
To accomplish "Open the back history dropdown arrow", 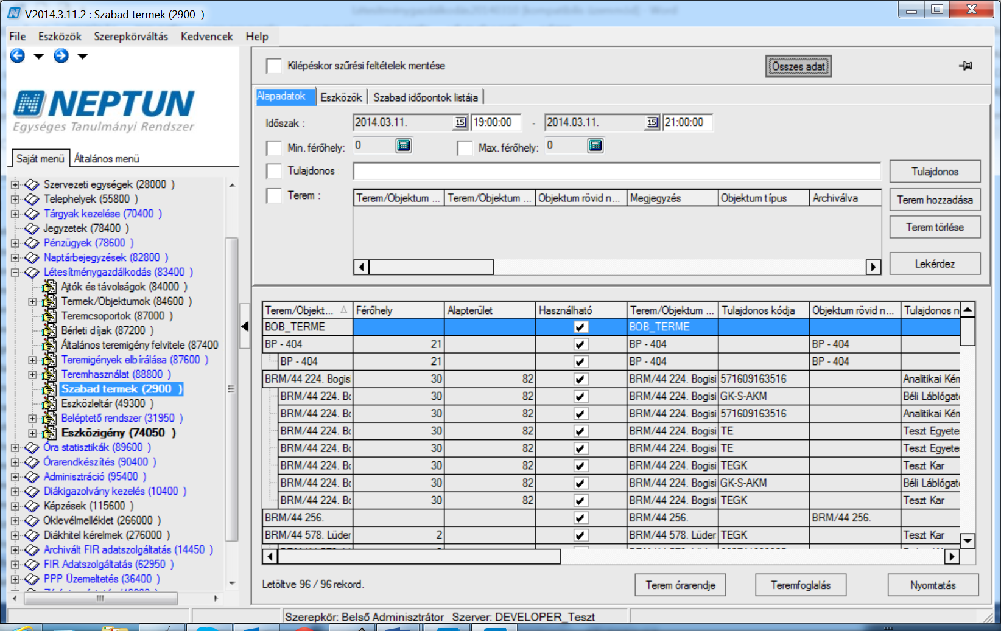I will click(x=39, y=57).
